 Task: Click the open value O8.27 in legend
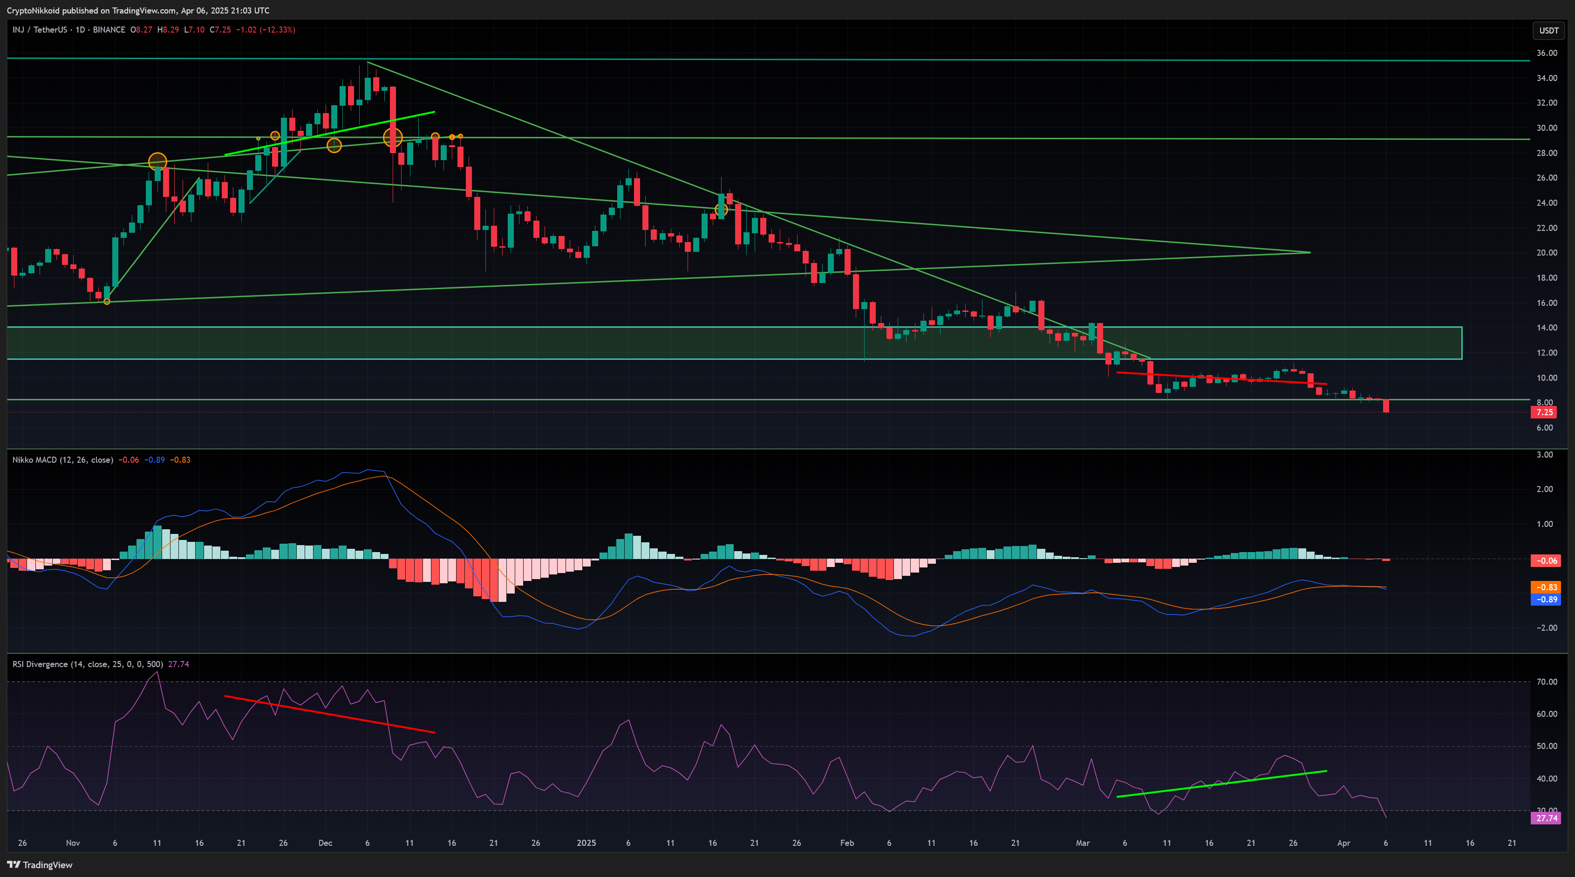141,29
